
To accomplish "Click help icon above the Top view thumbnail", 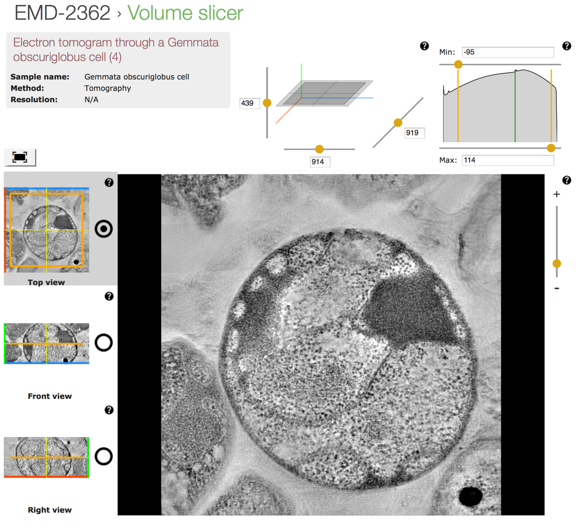I will pyautogui.click(x=109, y=183).
